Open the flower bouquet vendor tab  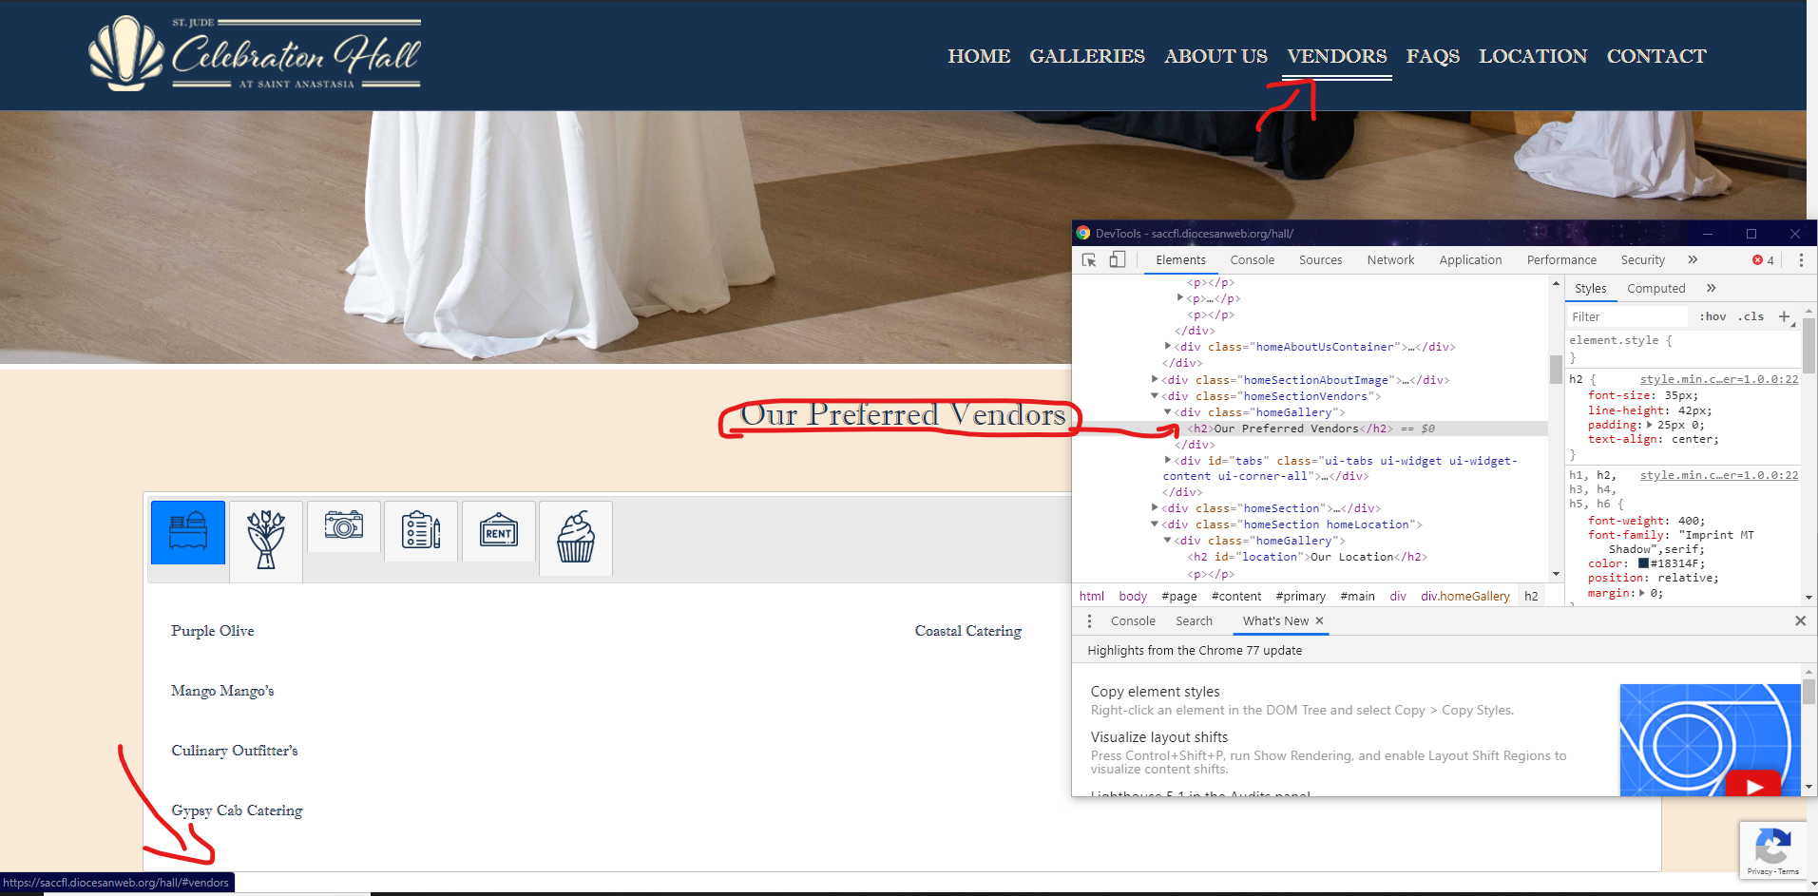266,539
